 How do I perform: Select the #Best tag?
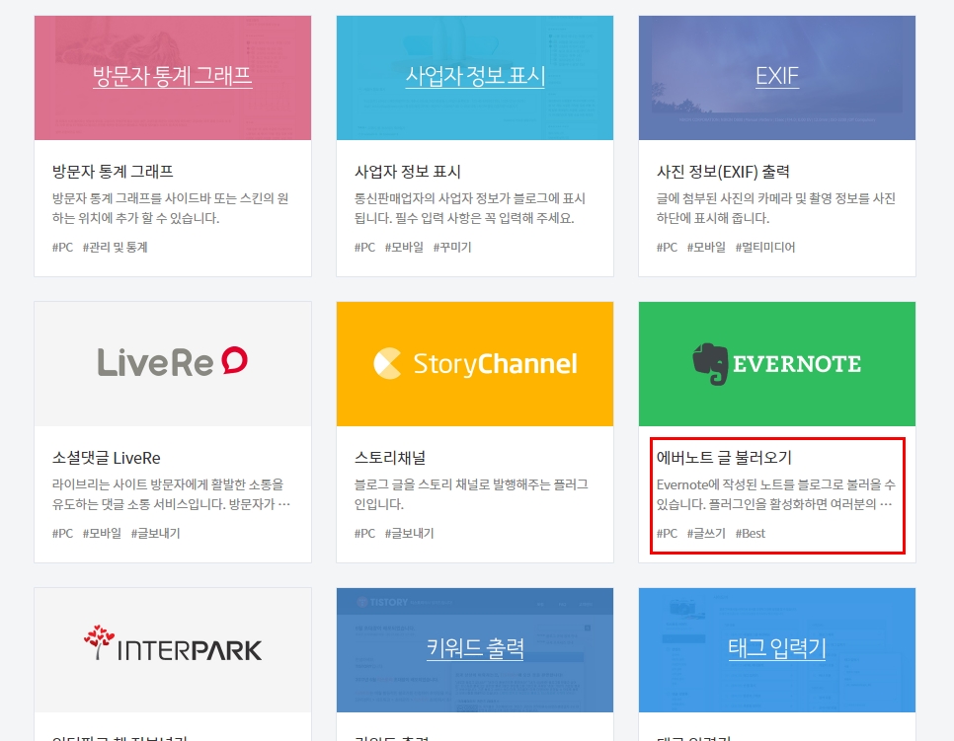click(x=751, y=534)
